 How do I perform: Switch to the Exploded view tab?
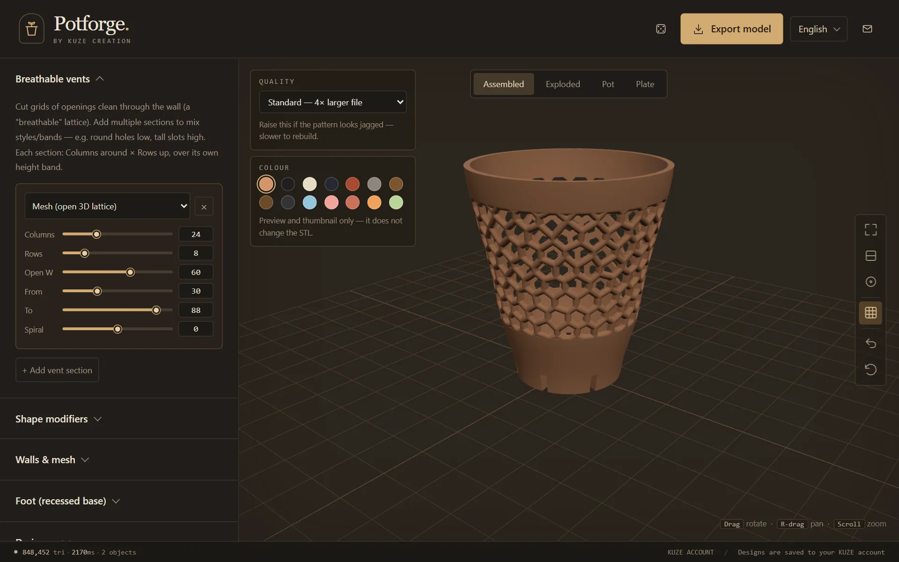562,84
